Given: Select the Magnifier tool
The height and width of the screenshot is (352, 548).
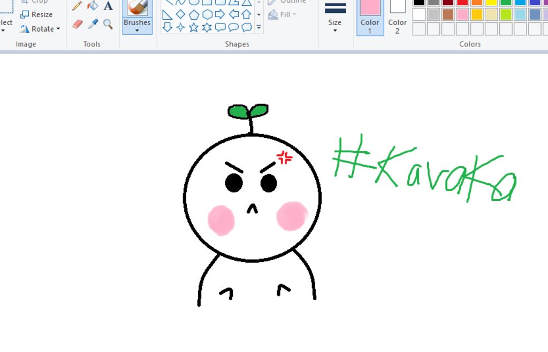Looking at the screenshot, I should [108, 24].
